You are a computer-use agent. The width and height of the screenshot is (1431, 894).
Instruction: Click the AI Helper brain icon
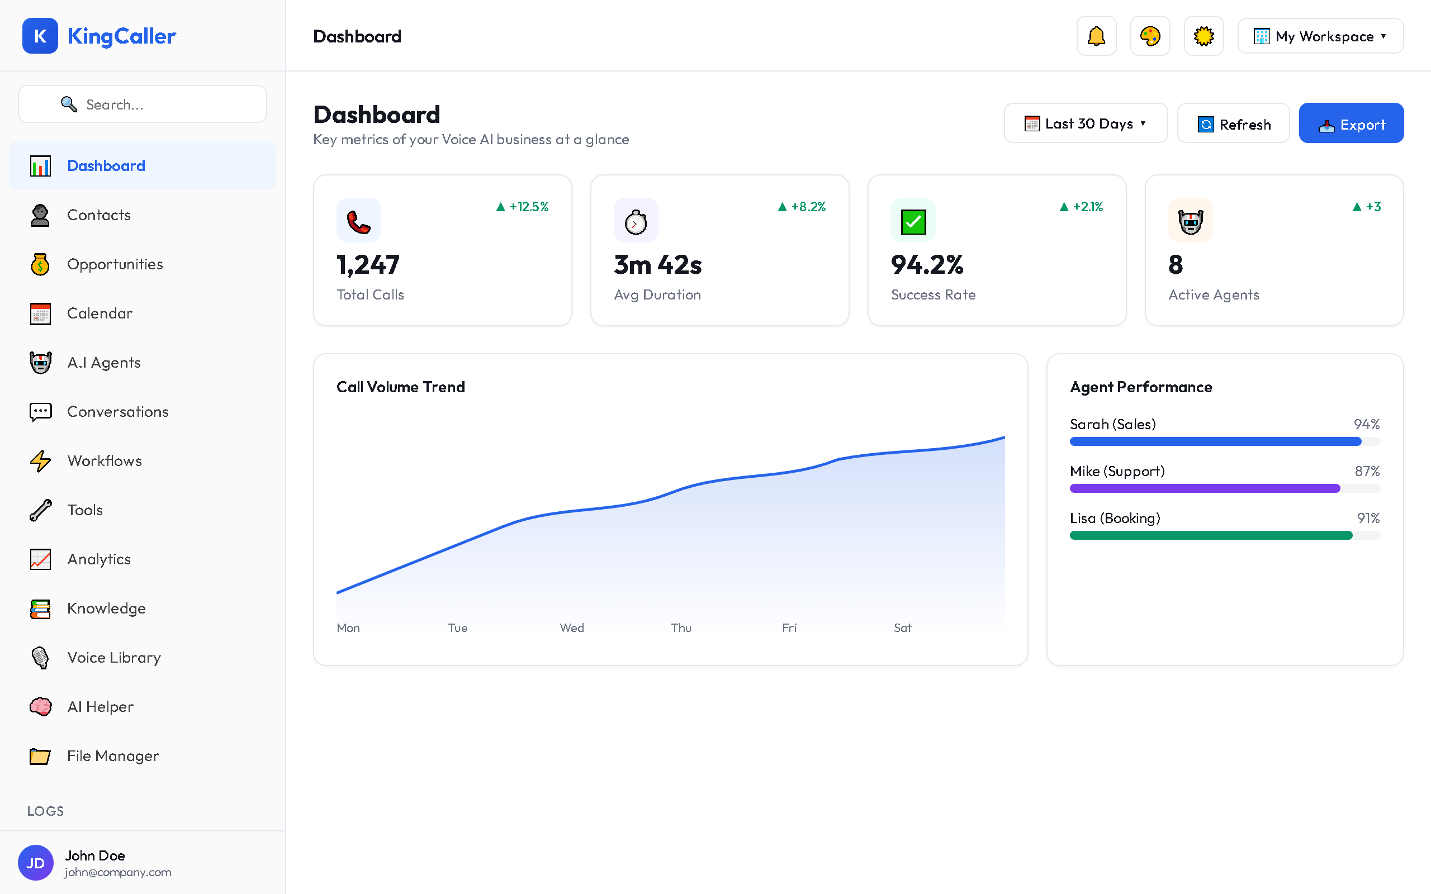point(40,707)
